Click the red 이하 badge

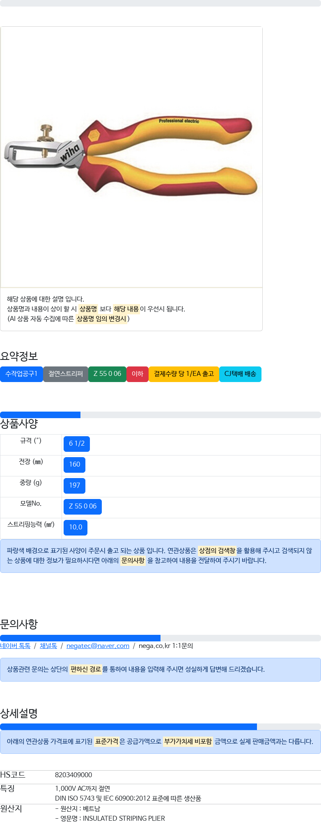click(138, 374)
